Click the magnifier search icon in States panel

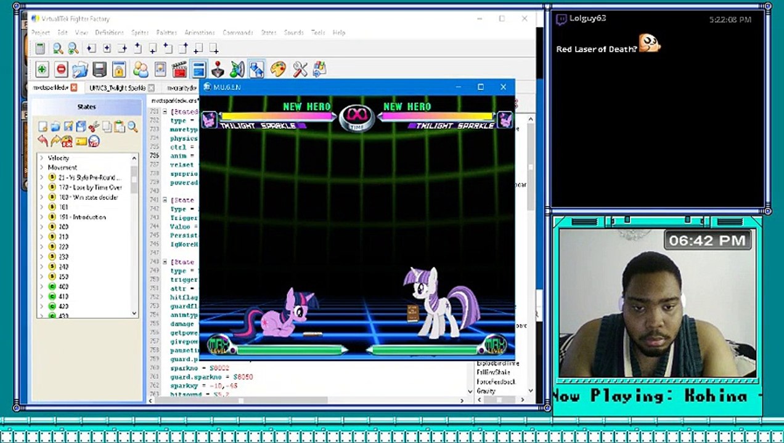[133, 127]
